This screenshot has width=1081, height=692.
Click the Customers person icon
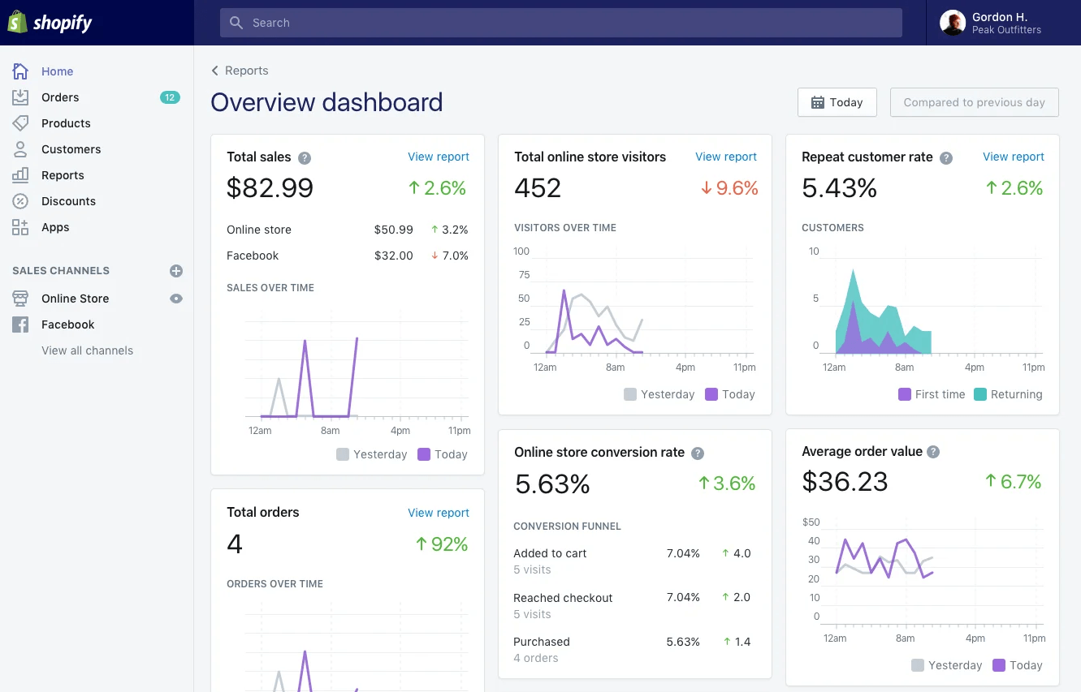point(20,149)
